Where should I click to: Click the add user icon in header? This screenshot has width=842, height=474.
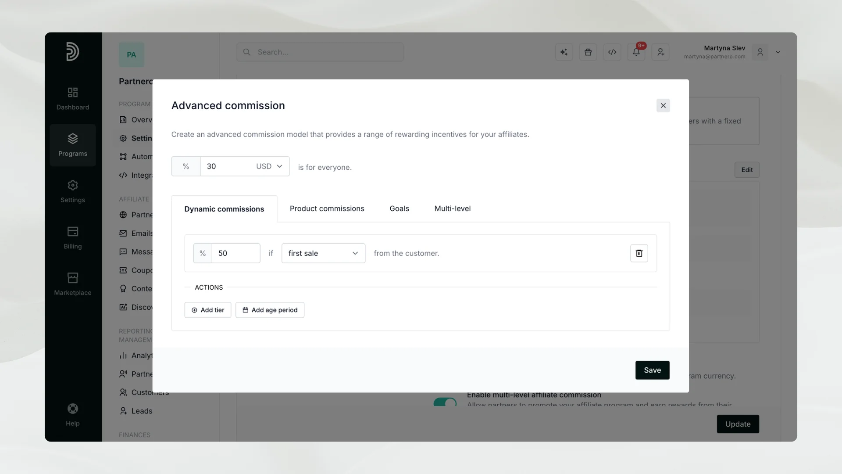660,52
